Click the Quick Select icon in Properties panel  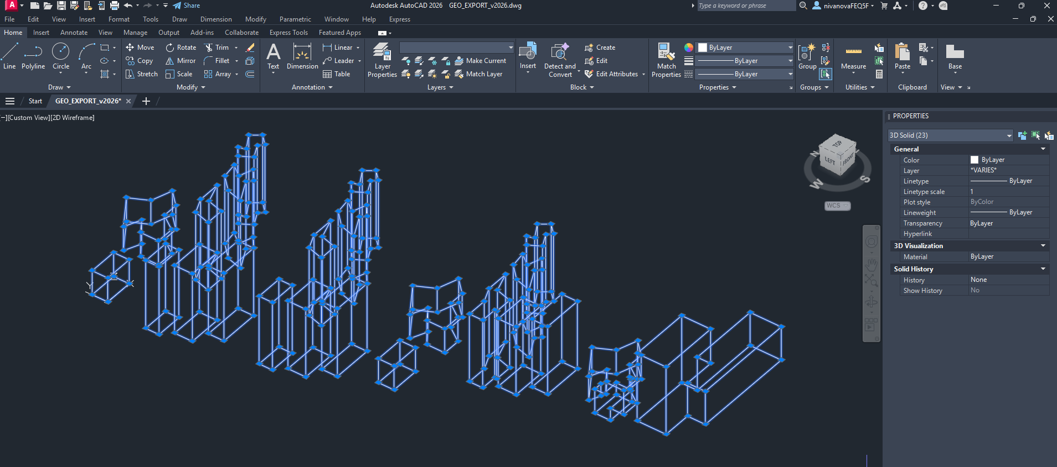pos(1049,135)
